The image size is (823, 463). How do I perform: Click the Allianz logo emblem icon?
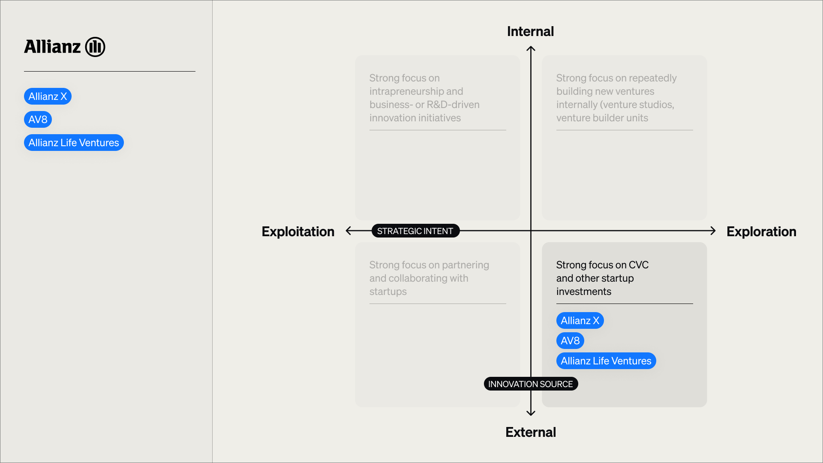95,47
